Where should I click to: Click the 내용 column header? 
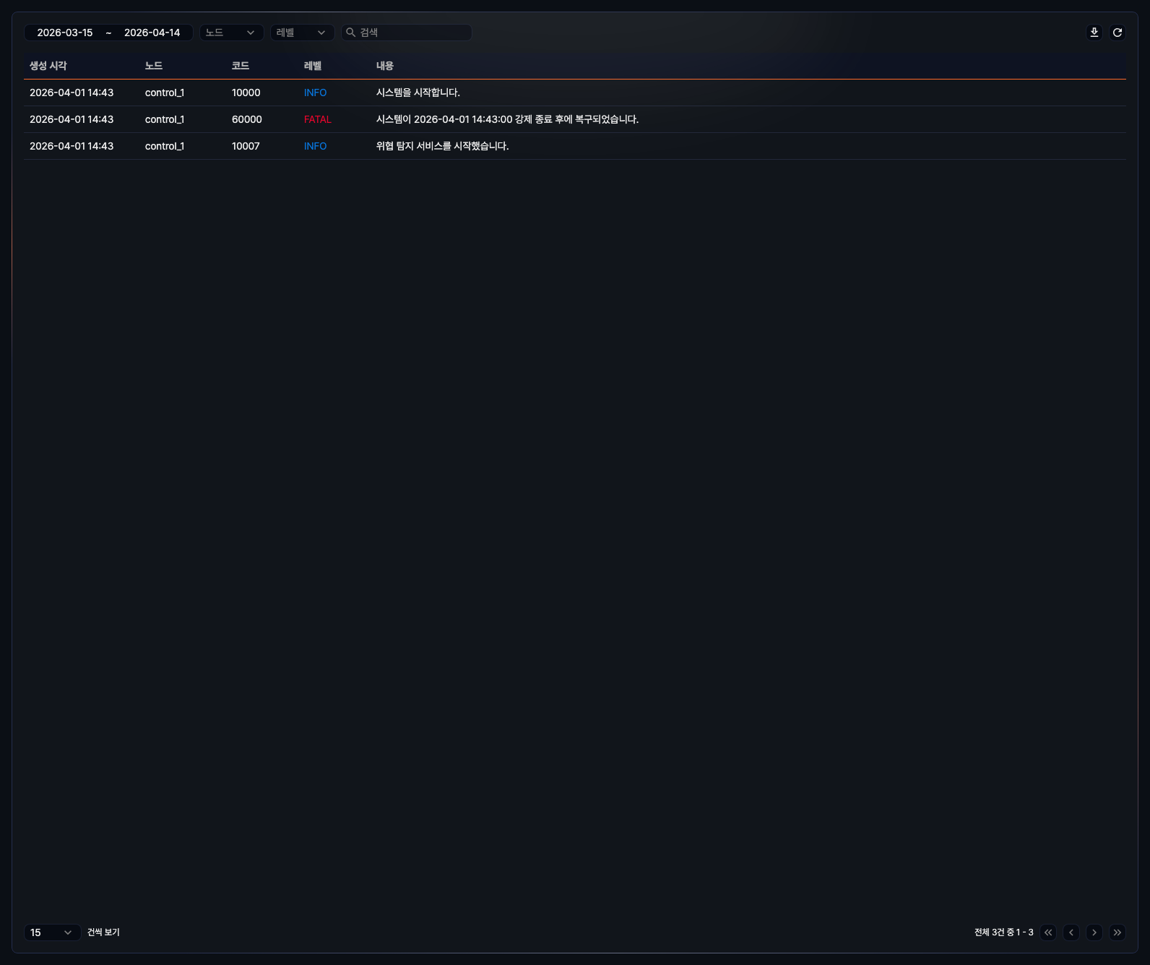[x=385, y=66]
